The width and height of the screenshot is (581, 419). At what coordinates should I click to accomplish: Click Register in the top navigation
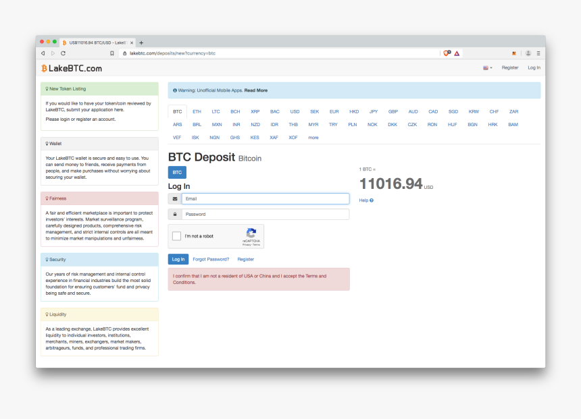click(x=510, y=67)
